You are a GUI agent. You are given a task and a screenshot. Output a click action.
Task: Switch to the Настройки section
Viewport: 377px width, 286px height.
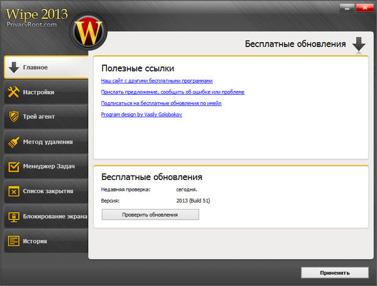(x=46, y=92)
